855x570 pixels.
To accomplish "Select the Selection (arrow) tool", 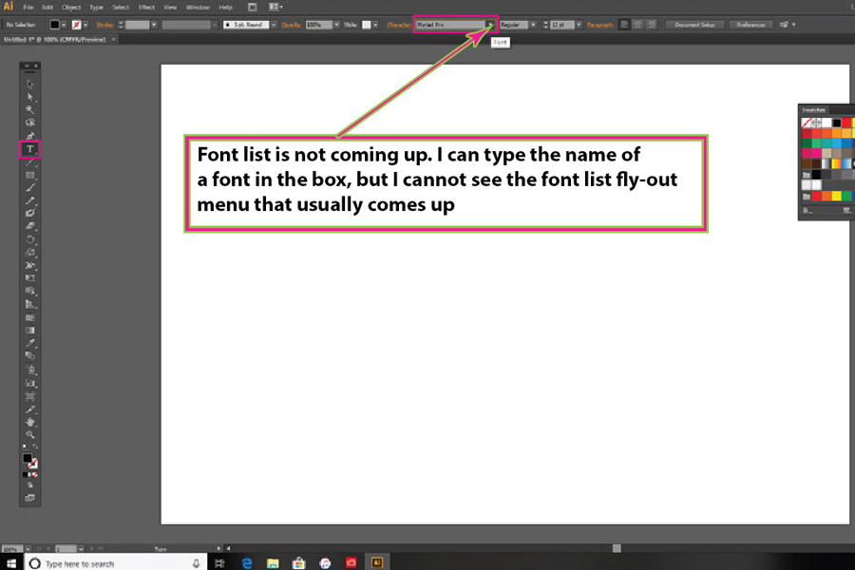I will [30, 84].
